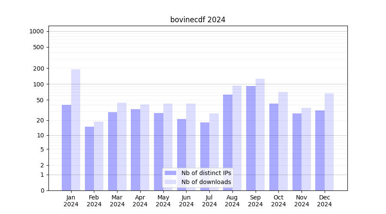Image resolution: width=386 pixels, height=214 pixels.
Task: Select the Aug 2024 downloads bar
Action: click(x=237, y=128)
